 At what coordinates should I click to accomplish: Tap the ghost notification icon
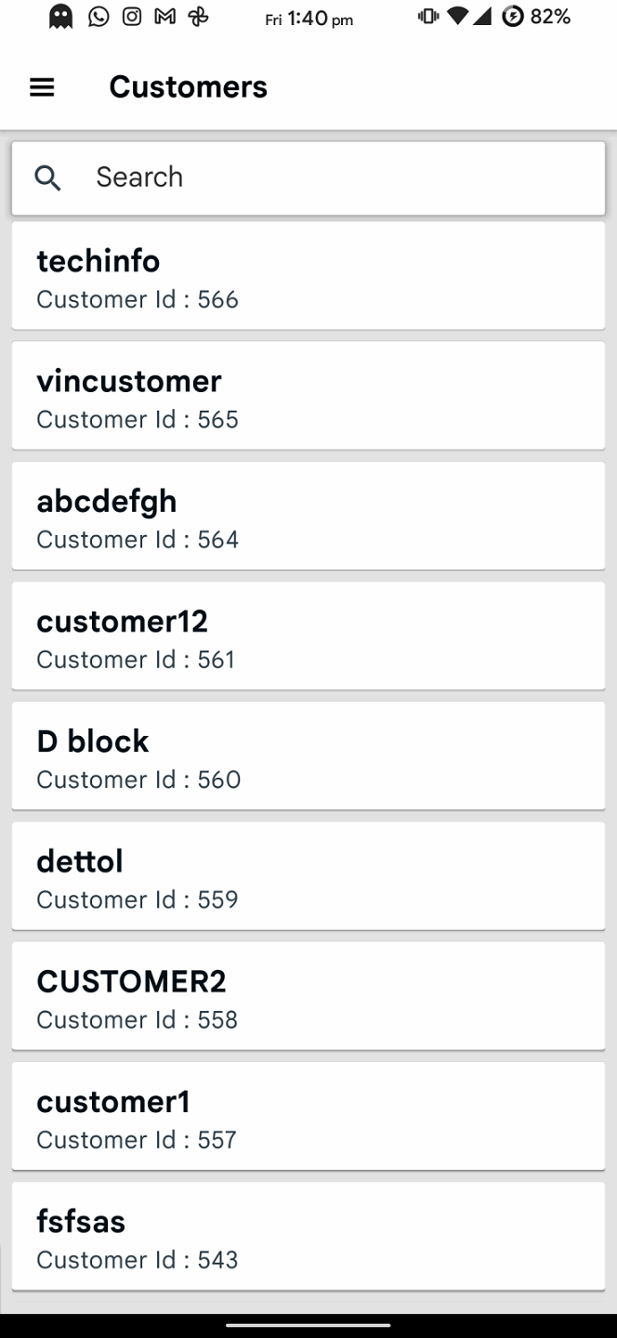click(61, 17)
